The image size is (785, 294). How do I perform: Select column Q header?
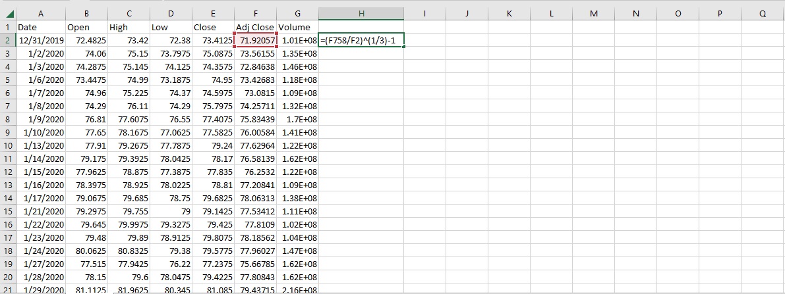pos(762,13)
